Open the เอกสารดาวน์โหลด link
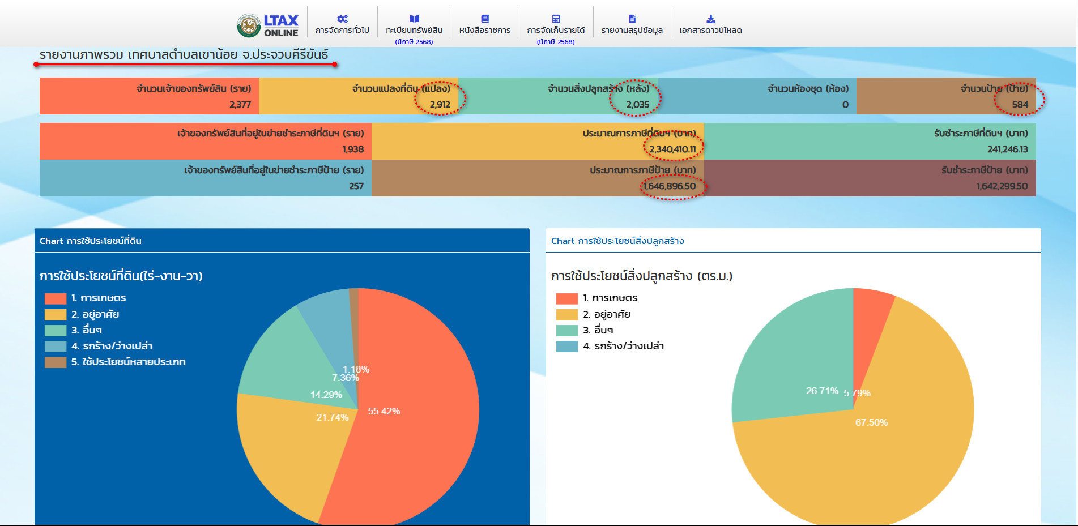The height and width of the screenshot is (526, 1078). tap(710, 30)
